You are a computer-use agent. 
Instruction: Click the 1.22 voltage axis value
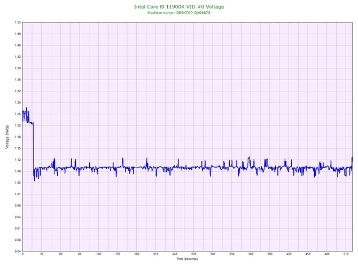18,125
